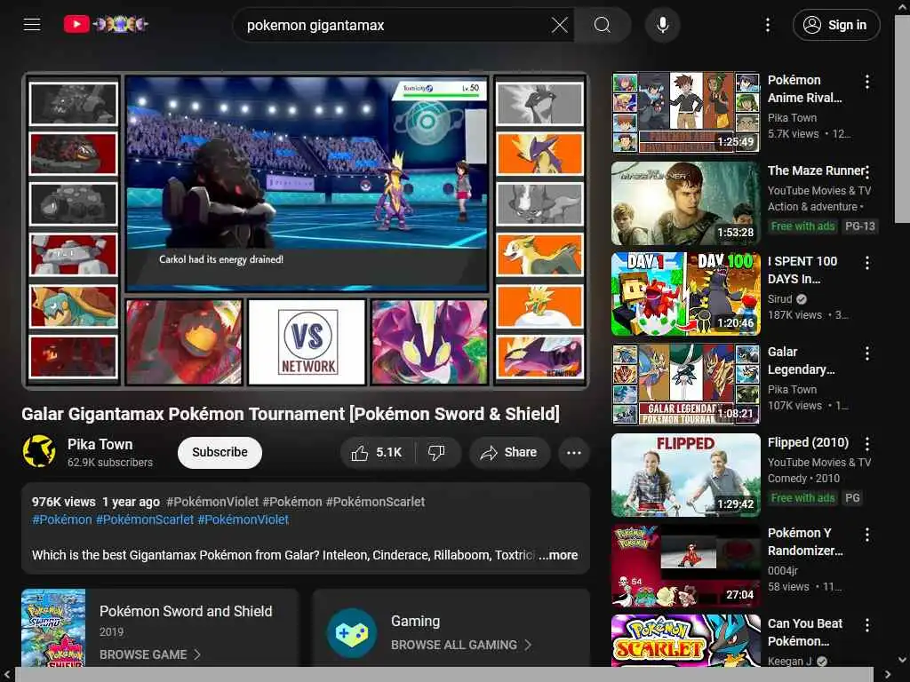Start voice search with microphone
The height and width of the screenshot is (682, 910).
662,25
